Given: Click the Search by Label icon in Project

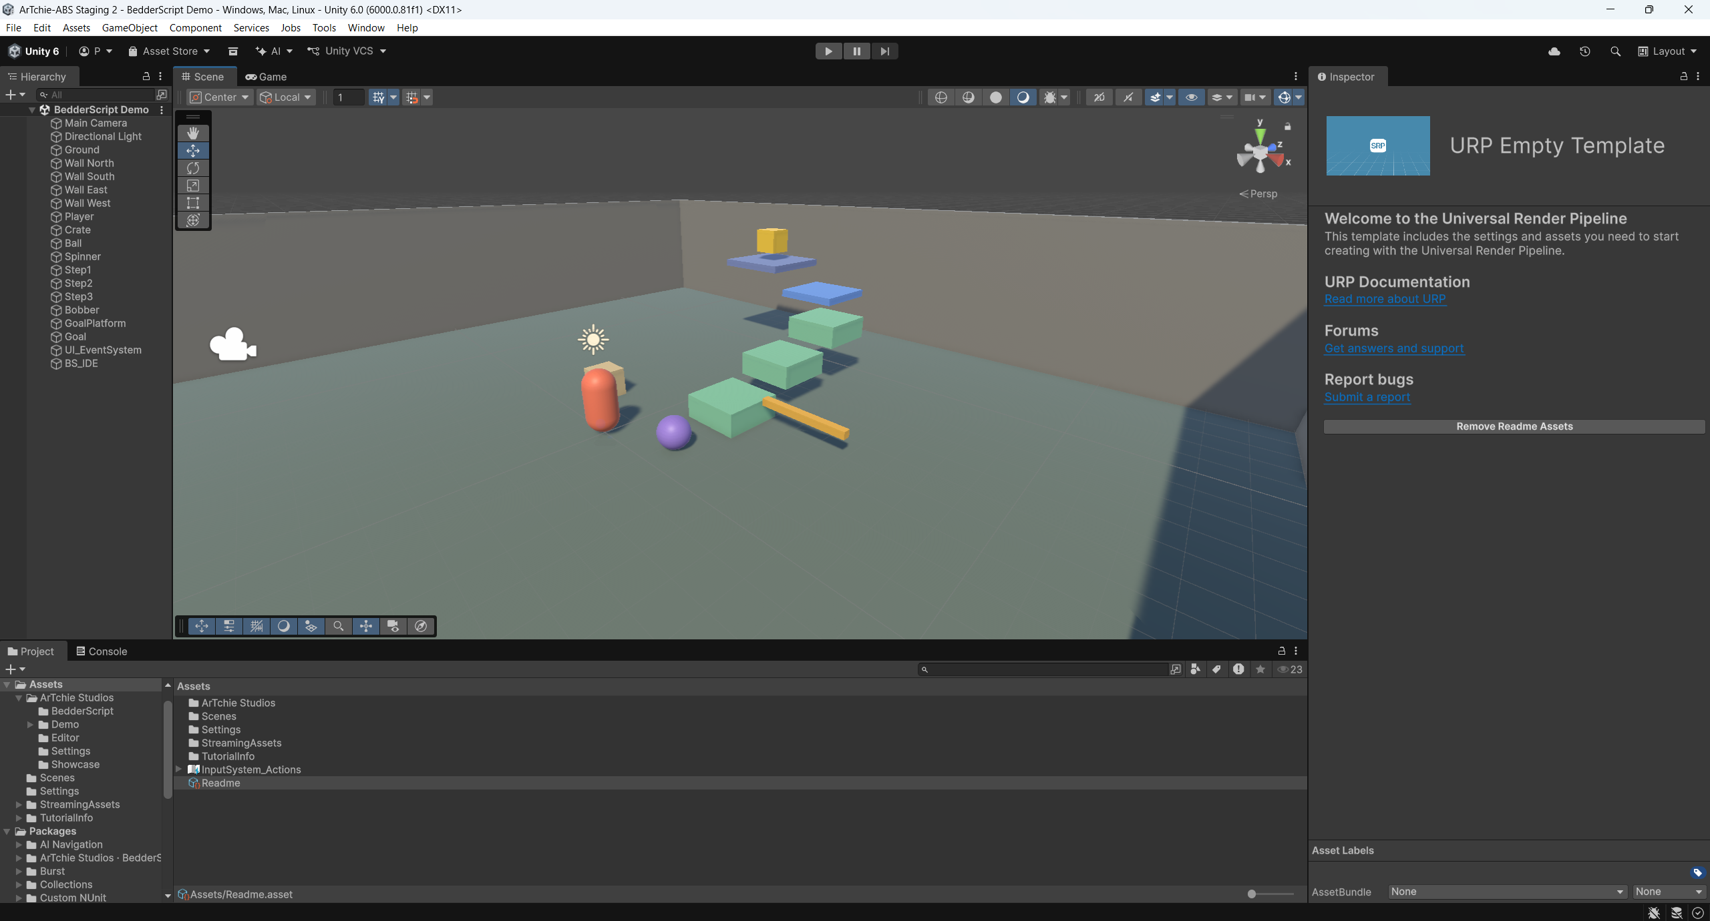Looking at the screenshot, I should (1216, 669).
